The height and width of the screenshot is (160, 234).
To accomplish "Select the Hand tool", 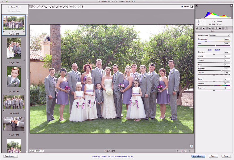I will pos(34,7).
